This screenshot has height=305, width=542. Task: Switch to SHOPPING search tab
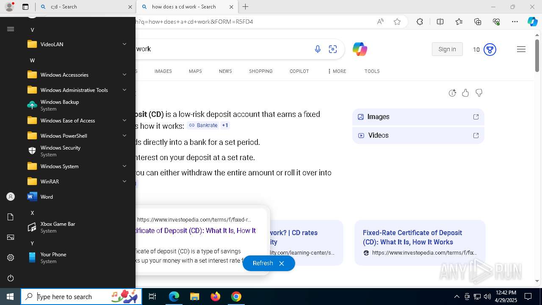point(261,71)
